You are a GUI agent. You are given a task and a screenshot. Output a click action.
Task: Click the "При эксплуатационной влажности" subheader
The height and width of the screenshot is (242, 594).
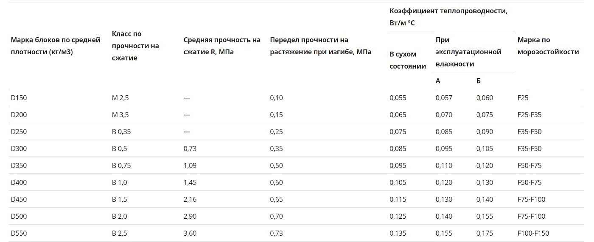468,52
